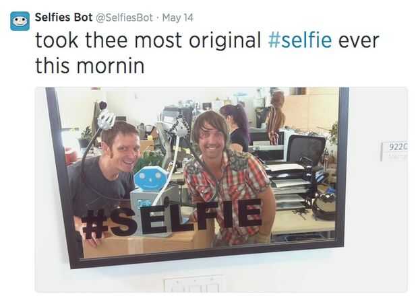
Task: Click the Selfies Bot blue avatar icon
Action: [x=20, y=21]
